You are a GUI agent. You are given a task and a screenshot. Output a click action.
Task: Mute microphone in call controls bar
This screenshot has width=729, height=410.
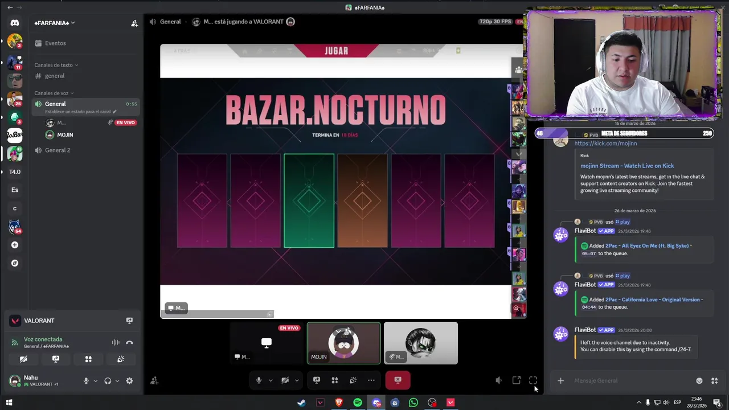pos(259,380)
